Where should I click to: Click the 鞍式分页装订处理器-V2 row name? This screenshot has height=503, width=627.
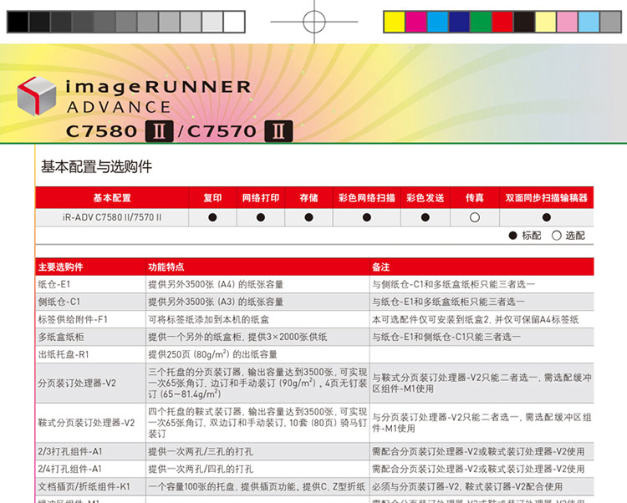point(86,423)
